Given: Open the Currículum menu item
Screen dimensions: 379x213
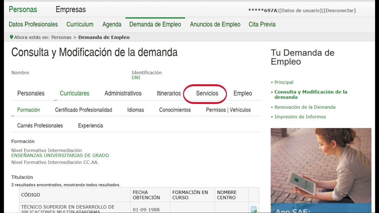Looking at the screenshot, I should click(x=80, y=25).
